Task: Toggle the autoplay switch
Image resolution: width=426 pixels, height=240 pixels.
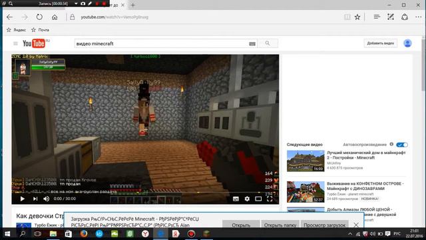Action: [x=402, y=145]
